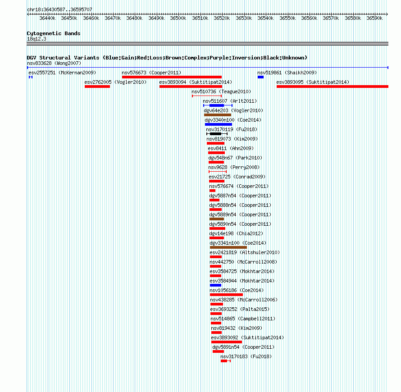Click the nsv833628 (Wong2007) variant label

pyautogui.click(x=54, y=63)
